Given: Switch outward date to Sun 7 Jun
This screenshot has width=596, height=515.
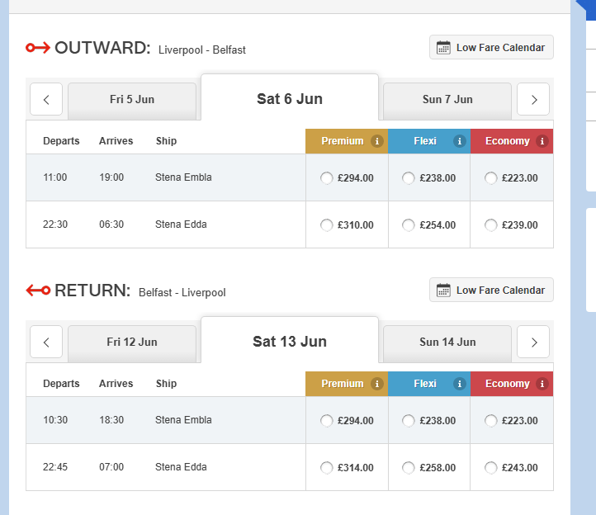Looking at the screenshot, I should click(x=447, y=100).
